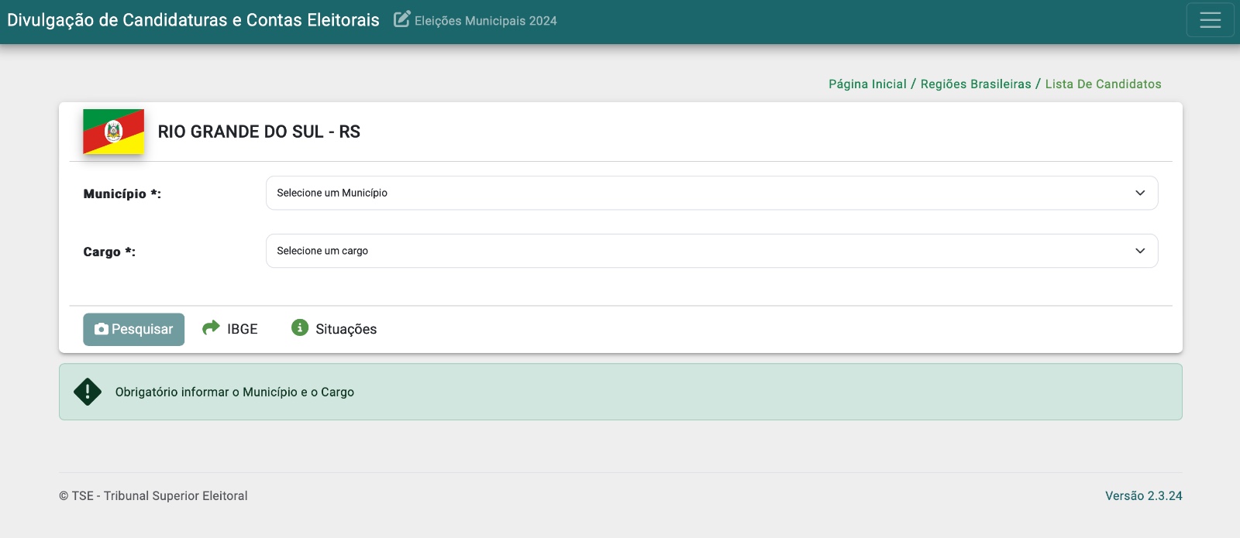1240x538 pixels.
Task: Open the 'Selecione um Município' combo box
Action: tap(697, 193)
